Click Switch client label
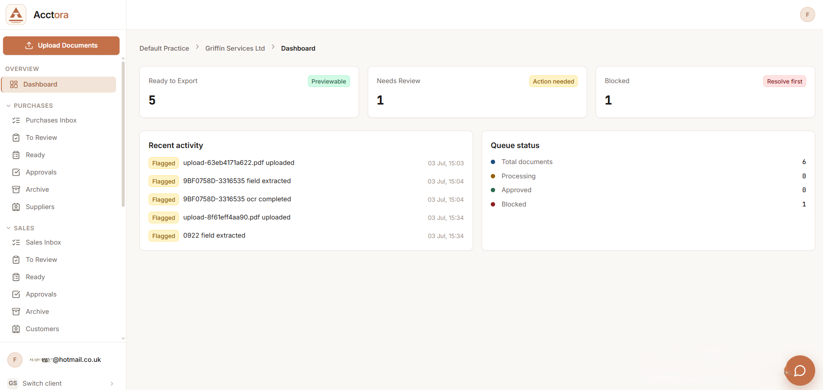 (x=42, y=384)
